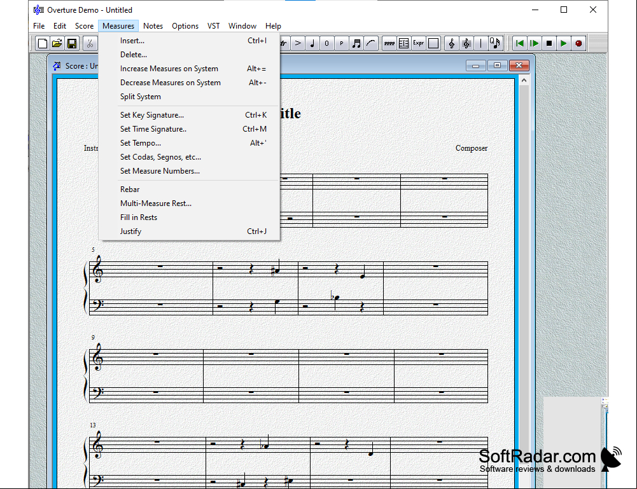The image size is (637, 489).
Task: Select the 'pppp' dynamics palette tool
Action: (x=389, y=43)
